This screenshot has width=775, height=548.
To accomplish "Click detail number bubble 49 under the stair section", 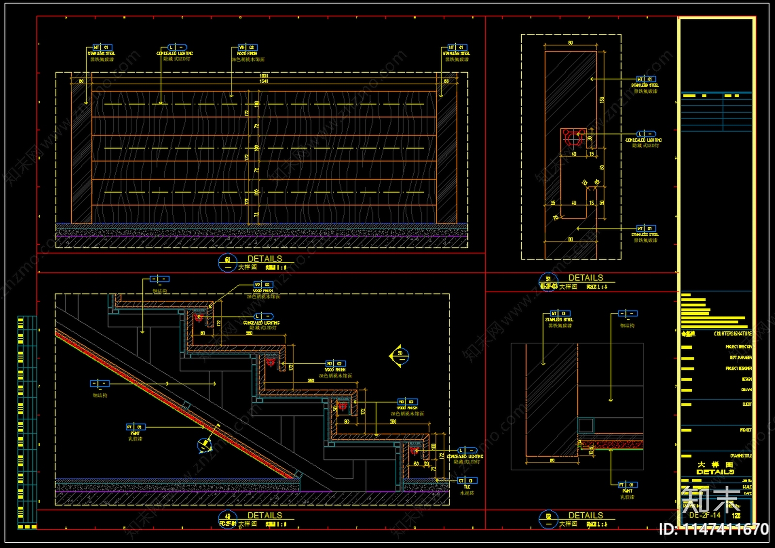I will [228, 519].
